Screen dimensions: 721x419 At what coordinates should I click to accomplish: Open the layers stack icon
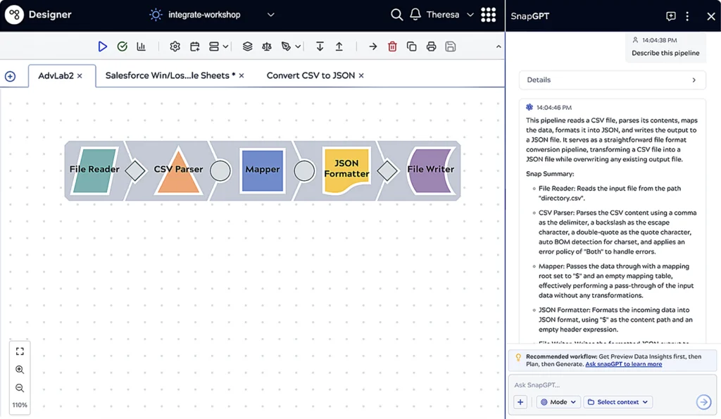(247, 46)
